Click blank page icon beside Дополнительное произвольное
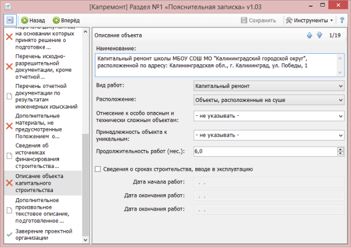Image resolution: width=351 pixels, height=248 pixels. [9, 210]
